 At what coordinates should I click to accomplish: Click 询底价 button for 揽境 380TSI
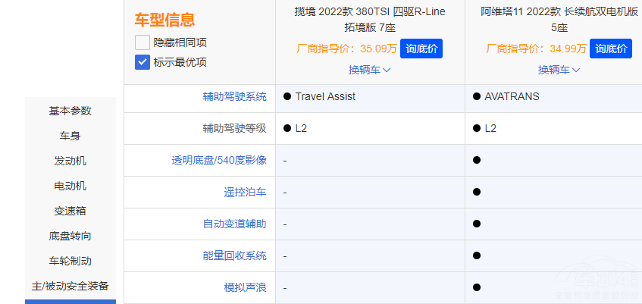click(x=421, y=49)
